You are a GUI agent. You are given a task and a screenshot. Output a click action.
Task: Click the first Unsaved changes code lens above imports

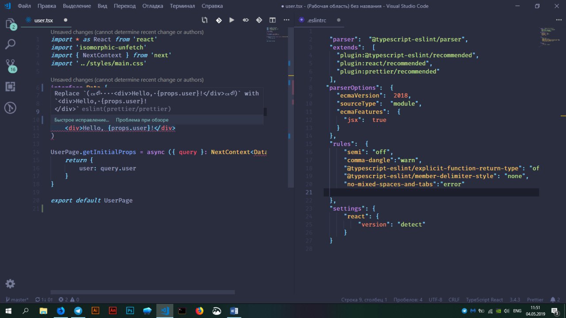(x=127, y=32)
